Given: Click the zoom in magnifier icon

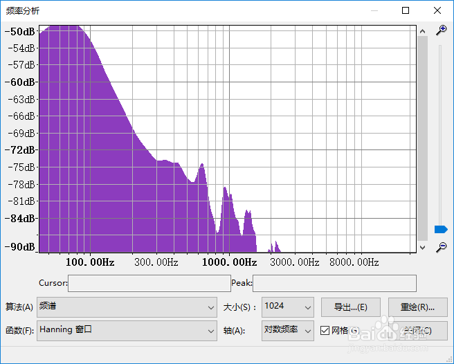Looking at the screenshot, I should 442,30.
